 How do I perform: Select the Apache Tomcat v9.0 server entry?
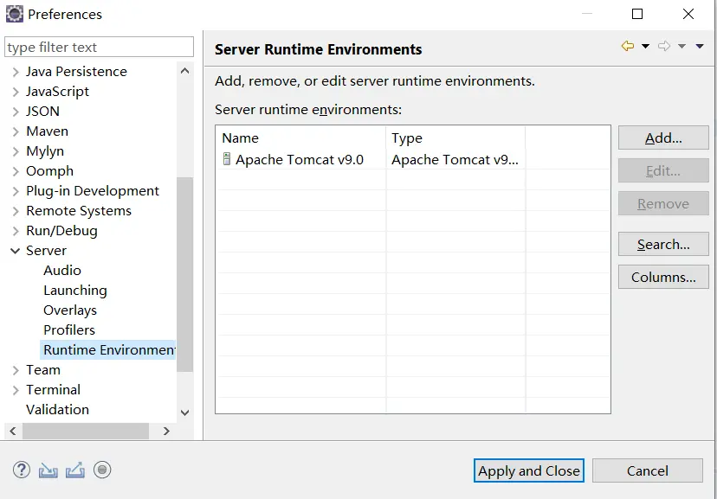(299, 160)
